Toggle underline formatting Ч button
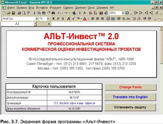 tap(63, 19)
